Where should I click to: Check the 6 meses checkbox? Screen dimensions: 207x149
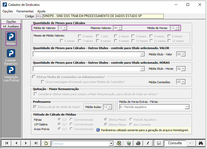coord(62,41)
